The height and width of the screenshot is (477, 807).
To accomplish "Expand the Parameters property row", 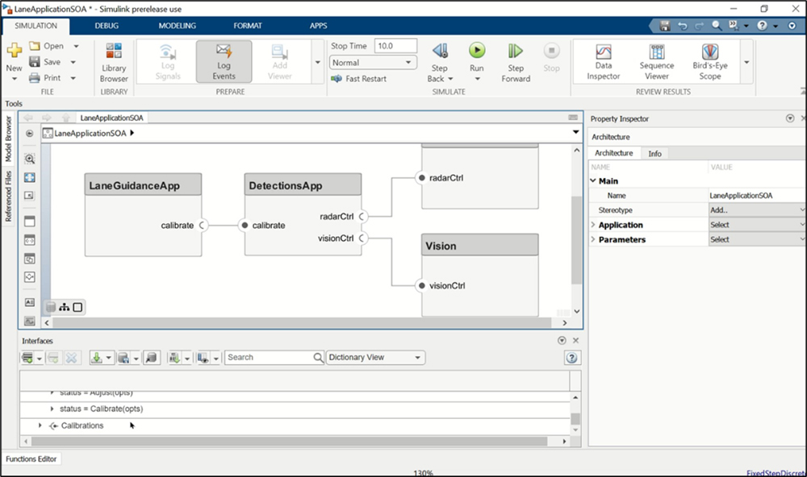I will point(593,239).
